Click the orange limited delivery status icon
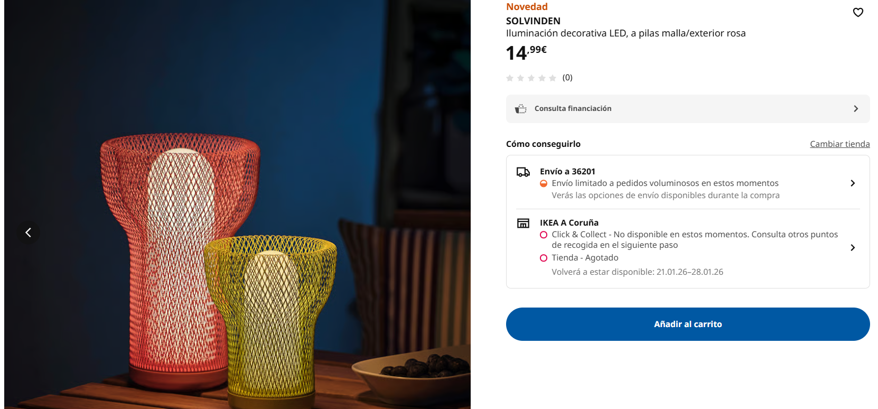 coord(544,183)
